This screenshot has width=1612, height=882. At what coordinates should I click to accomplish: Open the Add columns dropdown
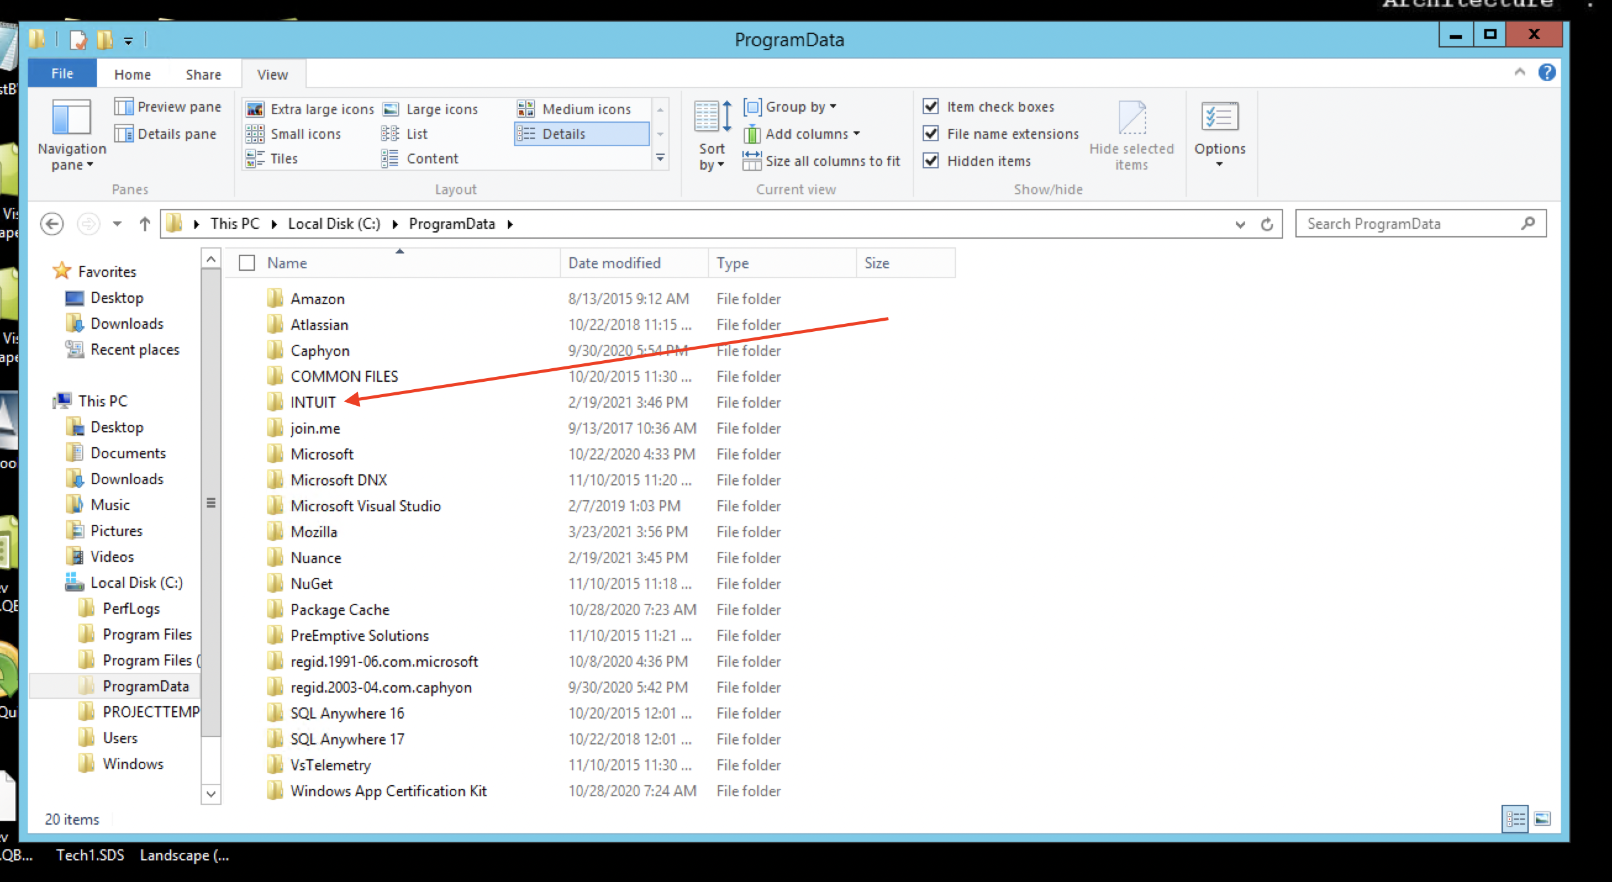coord(802,134)
